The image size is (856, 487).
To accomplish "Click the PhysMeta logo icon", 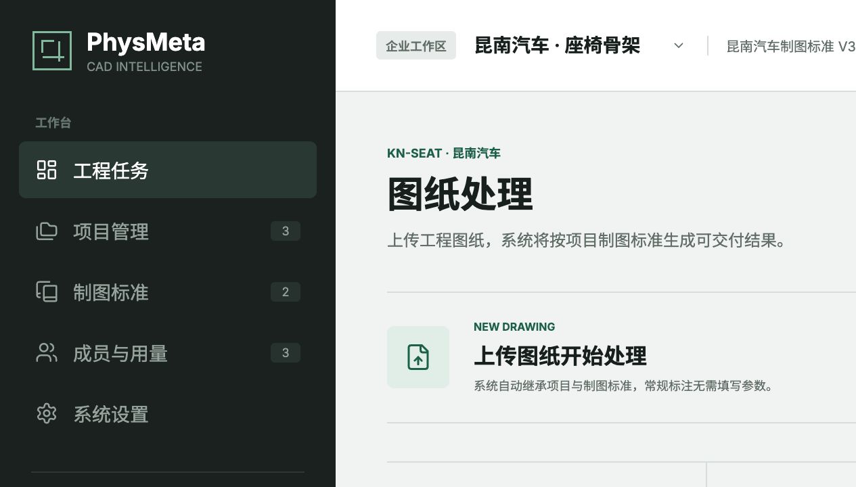I will click(52, 51).
